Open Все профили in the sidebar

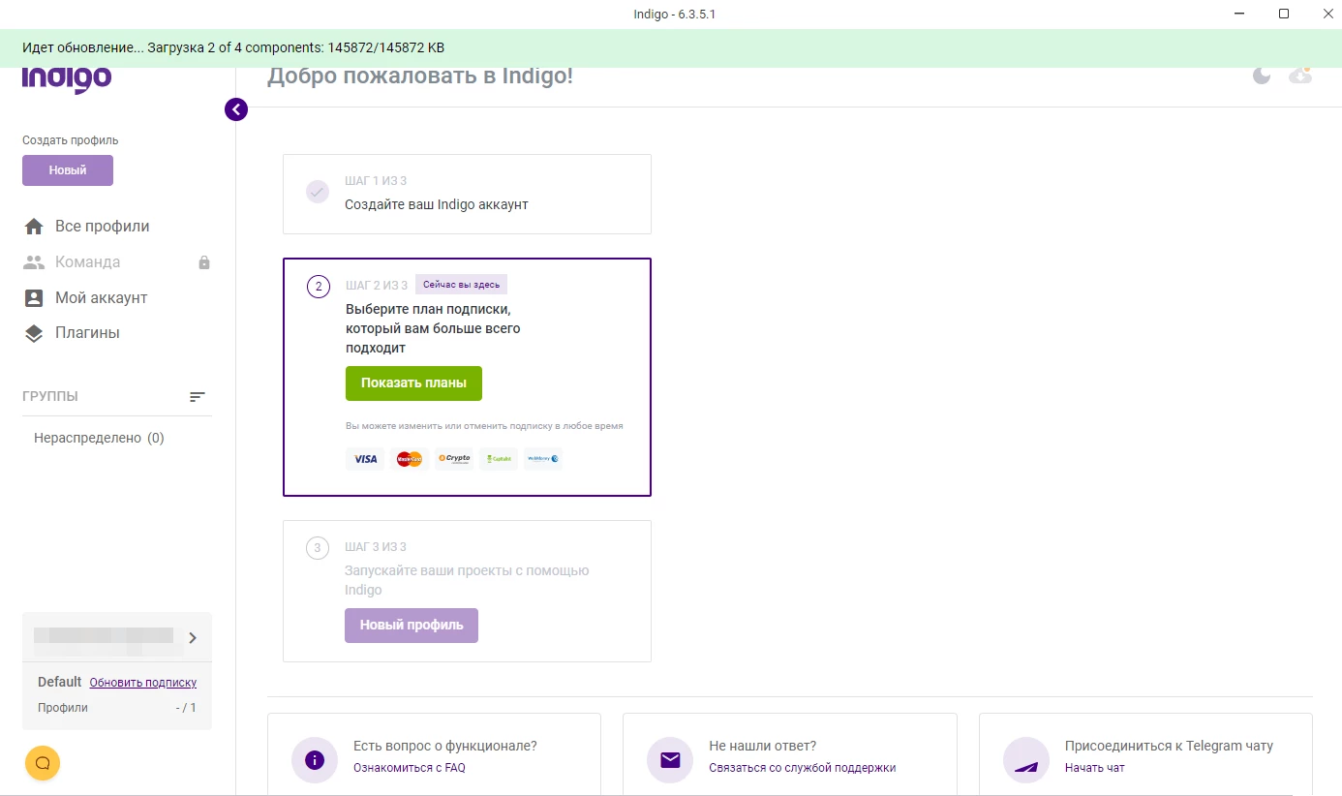click(x=102, y=226)
